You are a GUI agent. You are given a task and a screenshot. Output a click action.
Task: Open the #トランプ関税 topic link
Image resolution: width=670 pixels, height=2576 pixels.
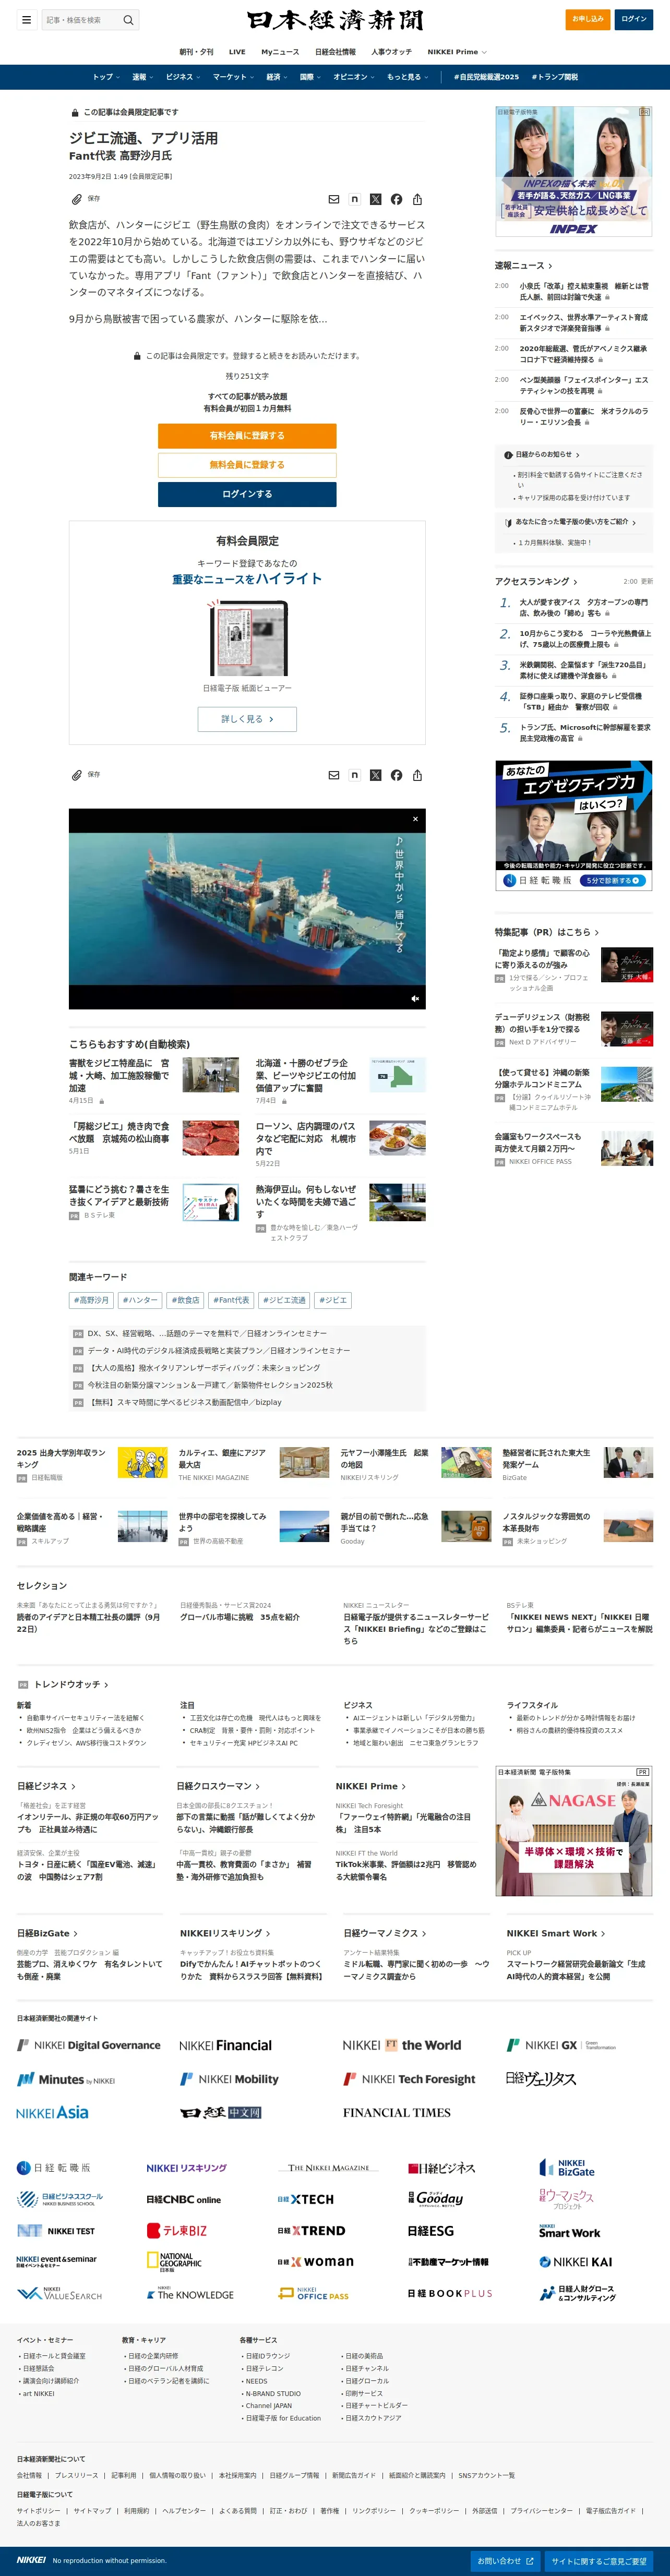[x=555, y=77]
